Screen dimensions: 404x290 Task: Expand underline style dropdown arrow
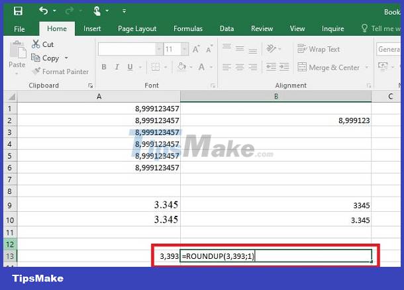(x=140, y=68)
